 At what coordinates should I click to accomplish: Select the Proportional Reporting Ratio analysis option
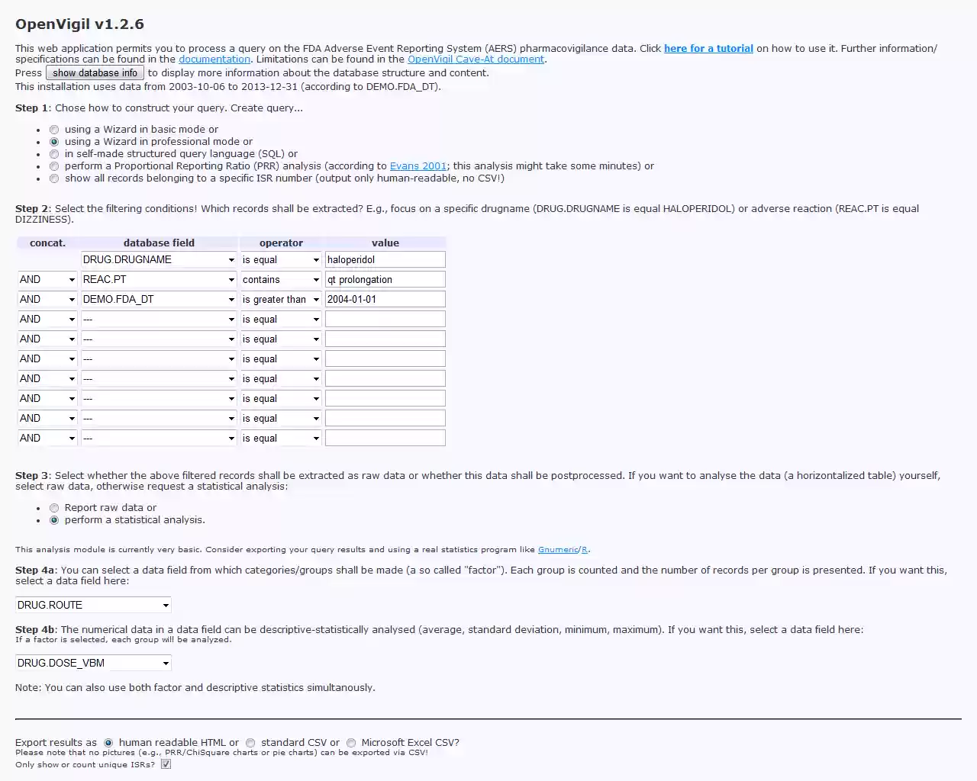pyautogui.click(x=54, y=166)
